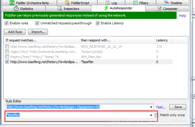Image resolution: width=195 pixels, height=127 pixels.
Task: Select the 404_Plain.dat response cell
Action: [91, 57]
